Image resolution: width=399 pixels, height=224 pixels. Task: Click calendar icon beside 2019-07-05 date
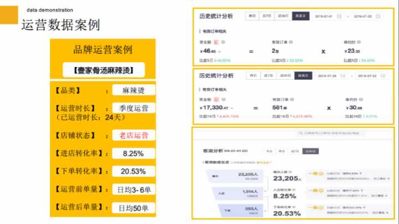coord(378,16)
